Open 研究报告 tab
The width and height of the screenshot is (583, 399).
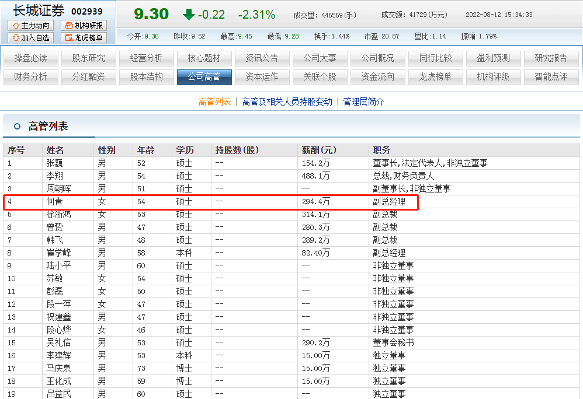click(551, 58)
